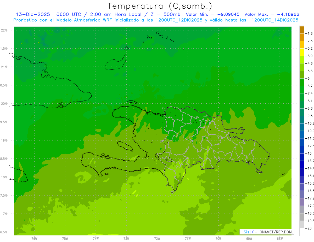
Task: Click the '18N' latitude label
Action: coord(4,177)
